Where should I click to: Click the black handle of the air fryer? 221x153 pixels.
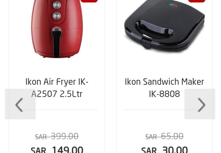(x=57, y=42)
